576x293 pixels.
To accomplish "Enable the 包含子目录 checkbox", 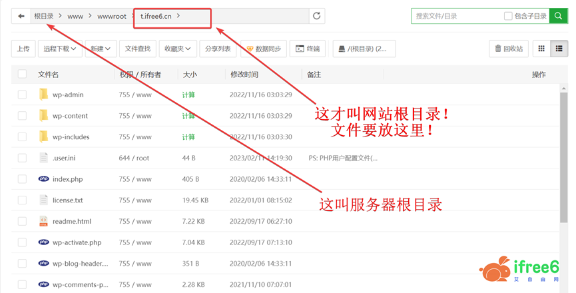I will coord(509,16).
